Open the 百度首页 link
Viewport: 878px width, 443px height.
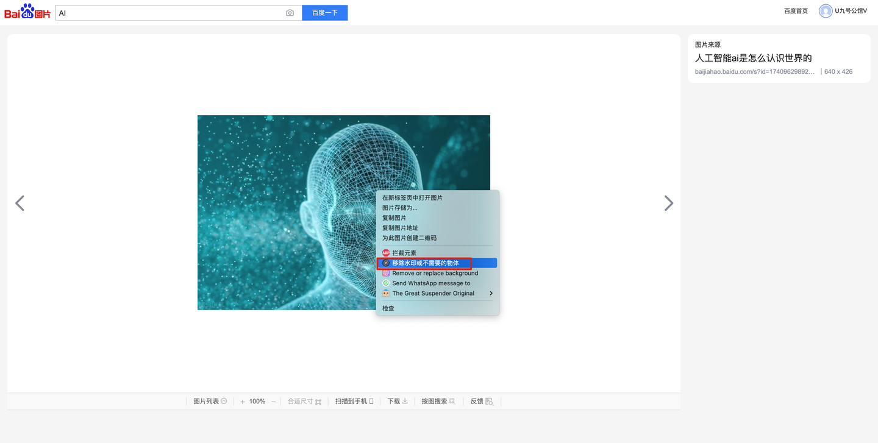(x=796, y=11)
